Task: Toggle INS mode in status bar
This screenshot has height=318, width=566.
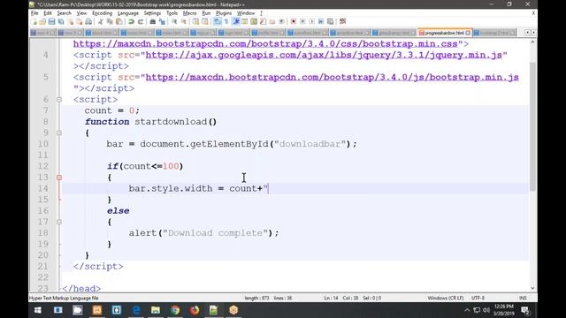Action: [523, 298]
